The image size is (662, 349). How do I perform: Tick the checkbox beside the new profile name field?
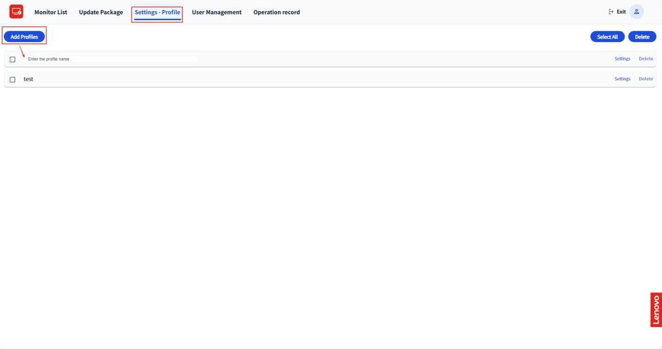[x=12, y=59]
